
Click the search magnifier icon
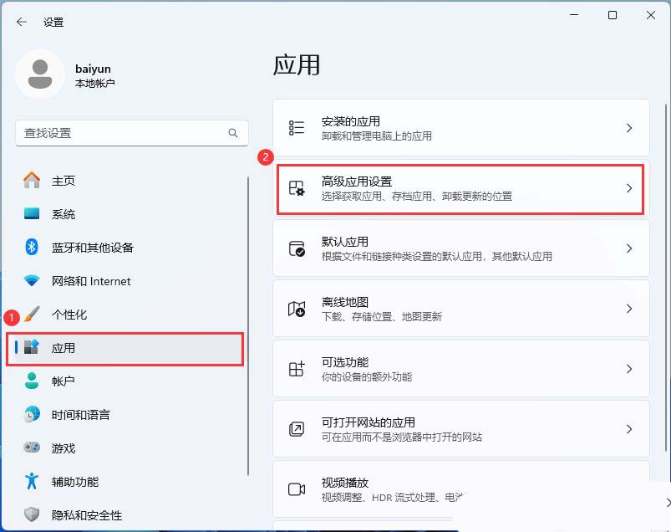click(x=233, y=133)
